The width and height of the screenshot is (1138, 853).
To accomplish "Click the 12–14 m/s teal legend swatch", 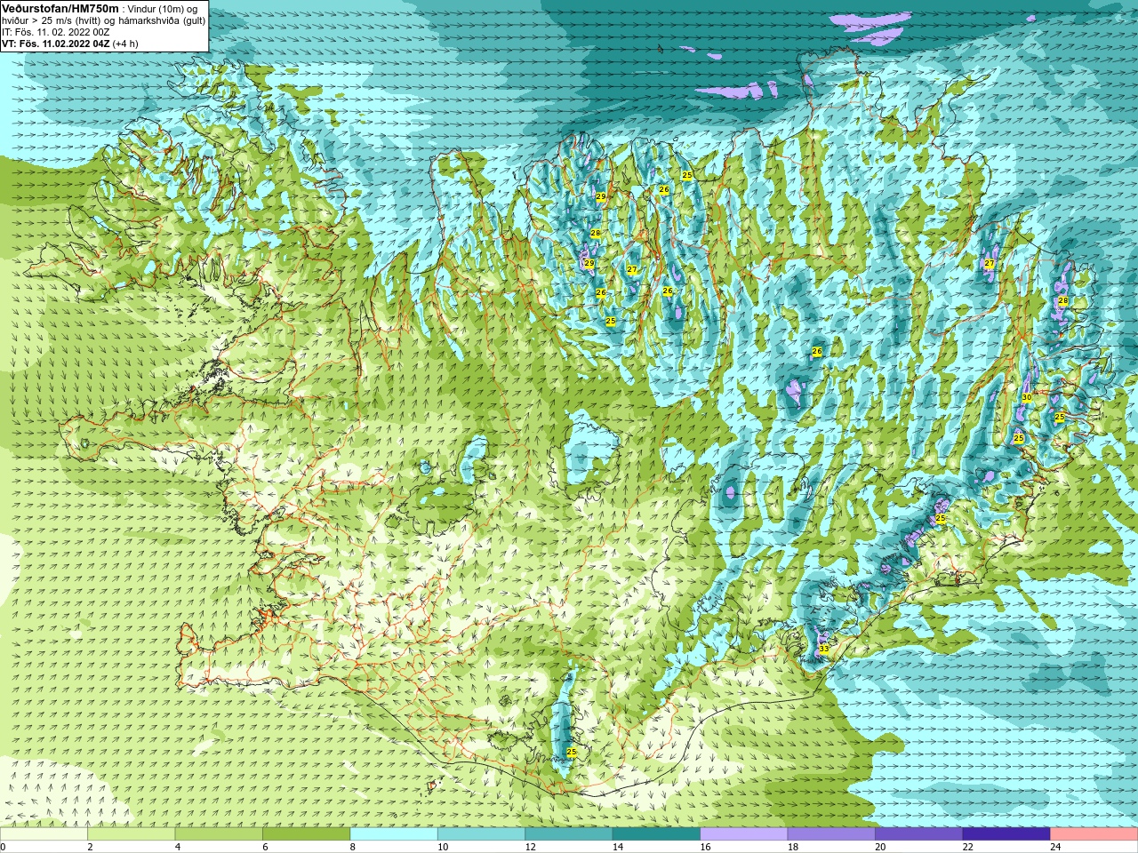I will [x=569, y=833].
